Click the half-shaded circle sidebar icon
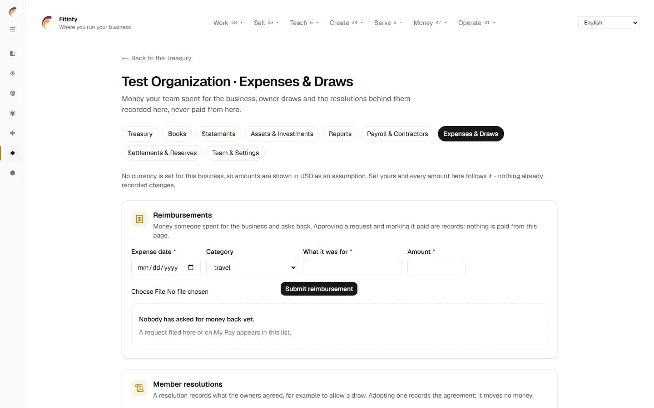The height and width of the screenshot is (408, 654). (x=13, y=93)
